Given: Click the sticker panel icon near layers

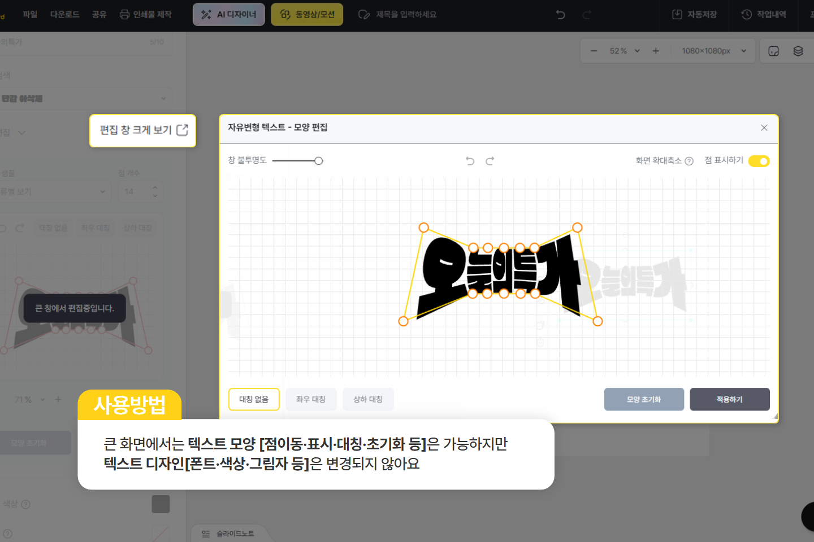Looking at the screenshot, I should coord(773,51).
